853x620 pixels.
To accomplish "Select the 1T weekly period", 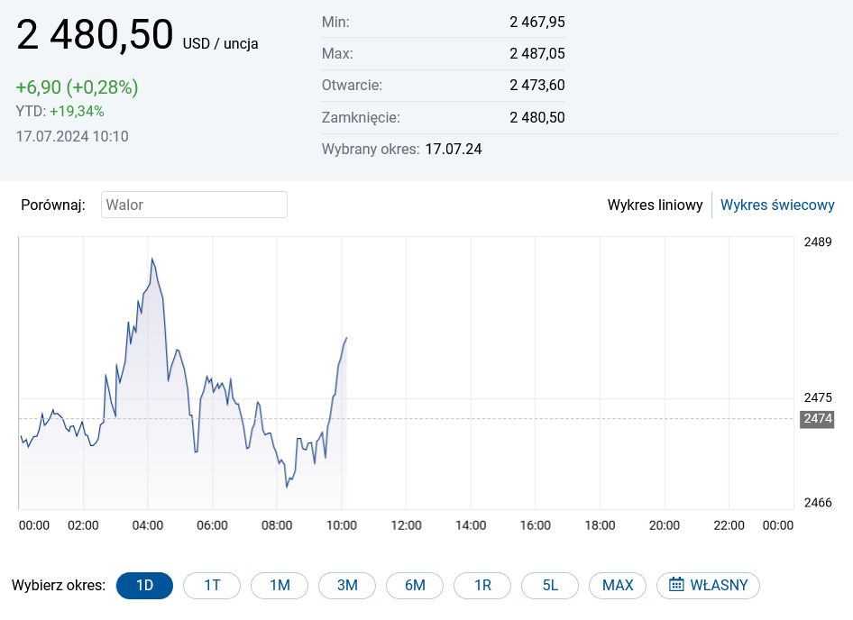I will point(212,585).
